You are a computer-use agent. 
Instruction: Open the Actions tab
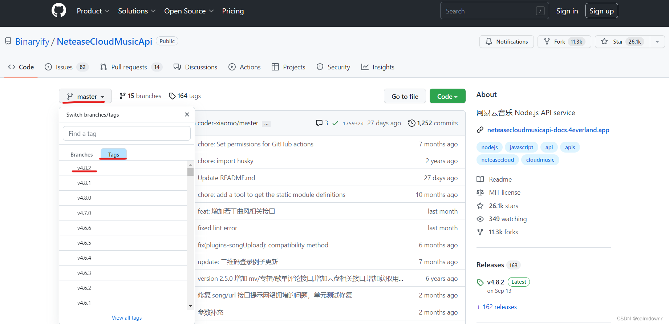[x=244, y=67]
